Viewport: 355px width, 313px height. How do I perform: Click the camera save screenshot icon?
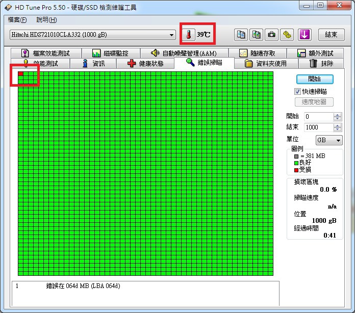271,35
